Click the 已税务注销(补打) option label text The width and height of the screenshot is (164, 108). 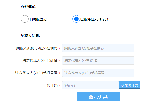(94, 19)
